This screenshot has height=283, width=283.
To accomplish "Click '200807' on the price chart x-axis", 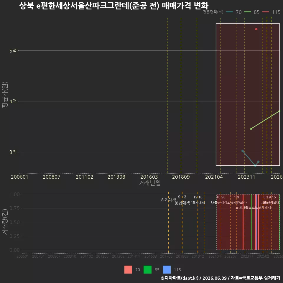I will (51, 177).
